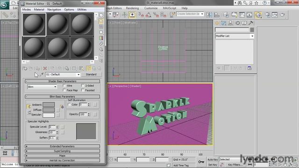Toggle the Percent Snap icon
The height and width of the screenshot is (168, 299).
pos(156,15)
